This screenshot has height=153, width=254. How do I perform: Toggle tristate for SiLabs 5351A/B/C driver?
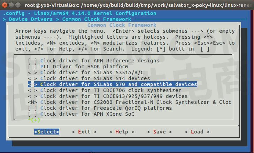[32, 72]
